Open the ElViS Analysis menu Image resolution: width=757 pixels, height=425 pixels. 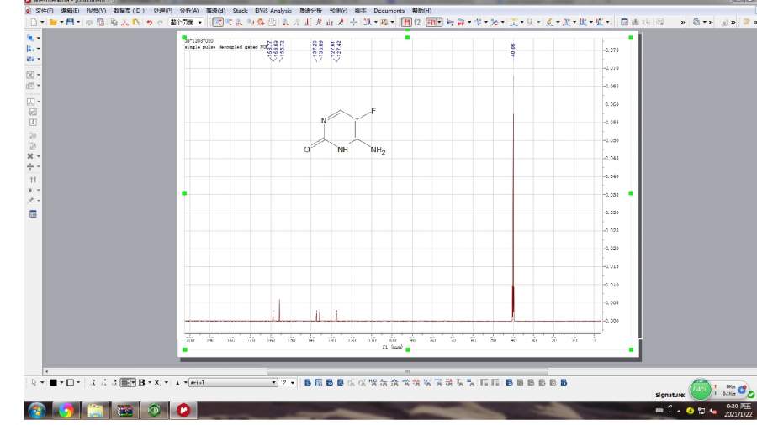(x=273, y=11)
